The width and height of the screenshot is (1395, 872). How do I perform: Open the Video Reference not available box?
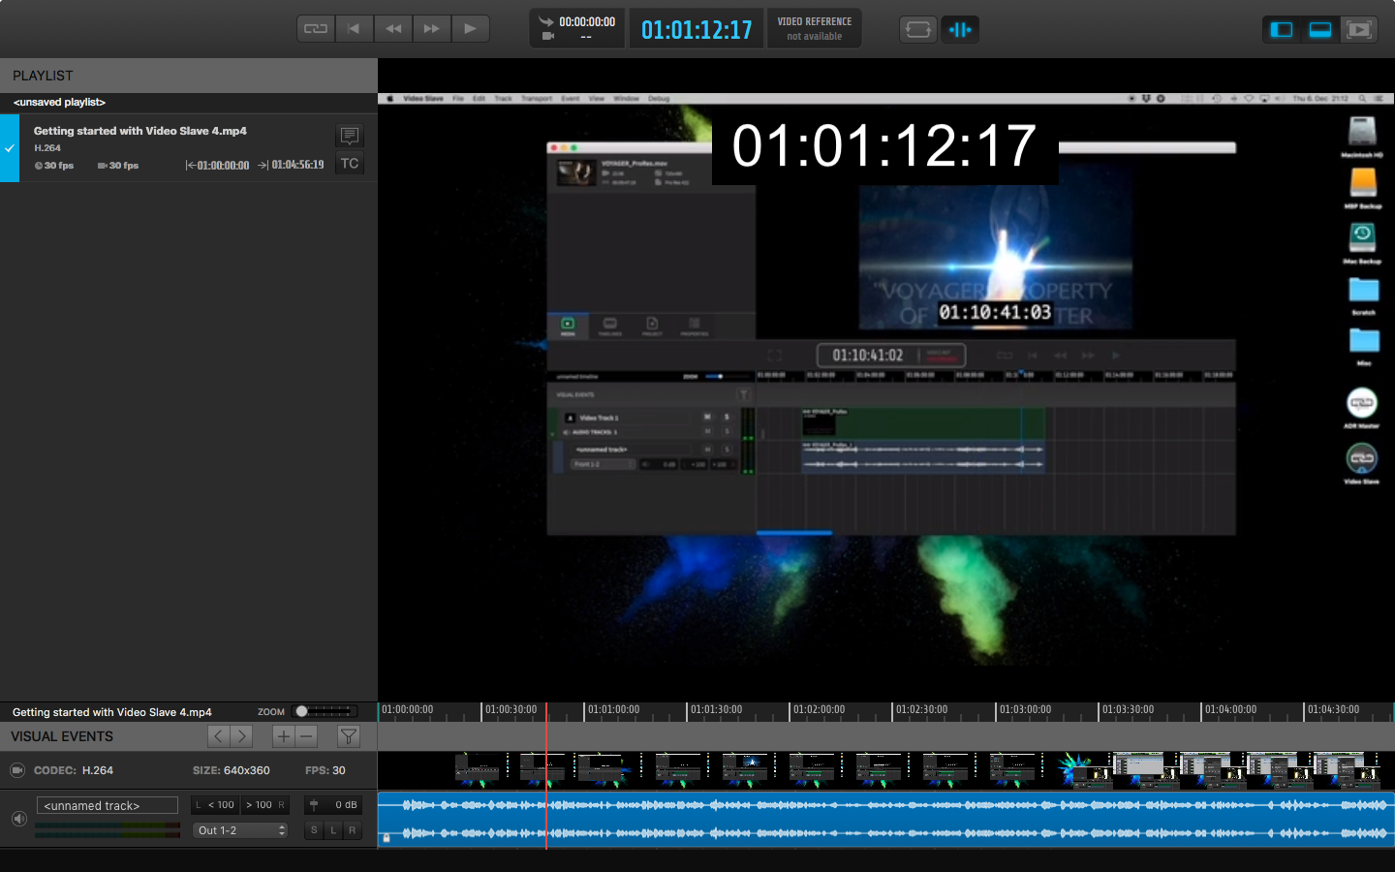click(815, 28)
